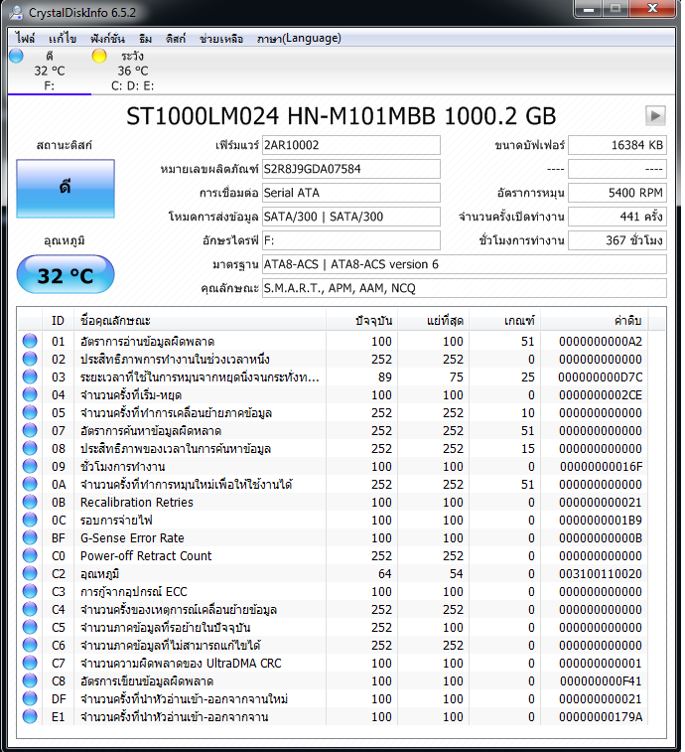Click status orb for attribute C3
The width and height of the screenshot is (685, 752).
pyautogui.click(x=30, y=591)
